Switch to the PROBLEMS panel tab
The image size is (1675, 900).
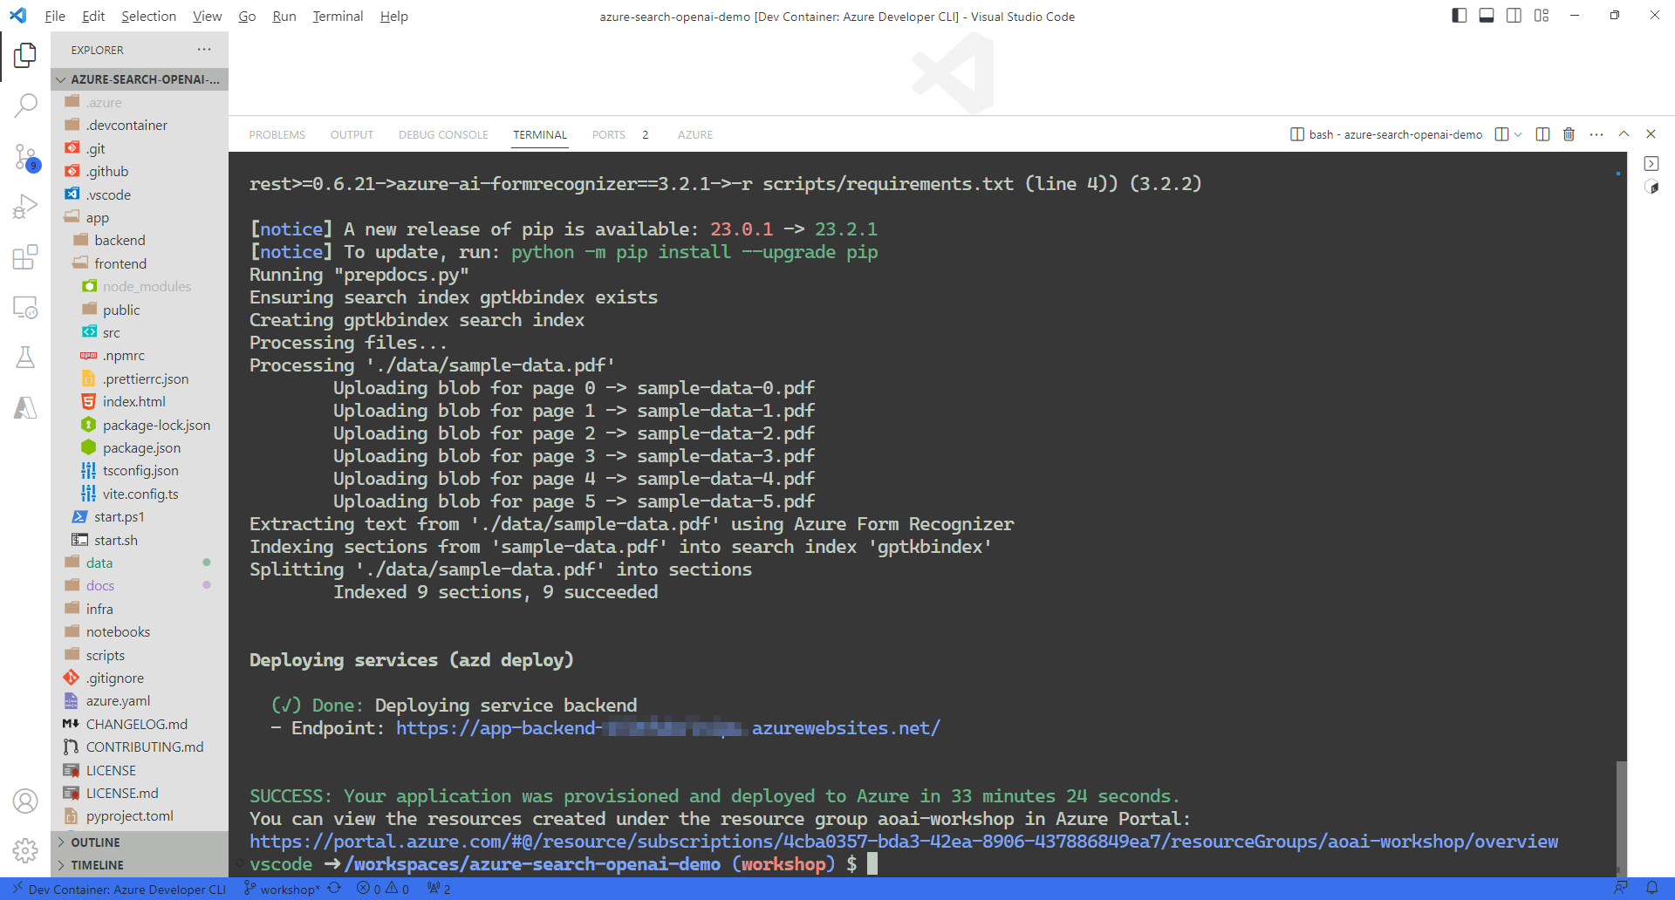pos(277,134)
